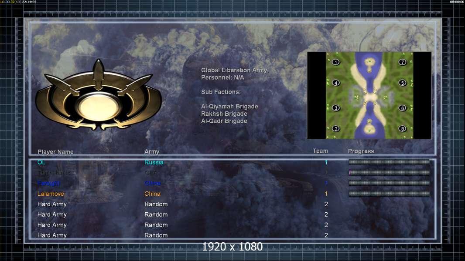
Task: Click the center of the map preview
Action: click(369, 95)
